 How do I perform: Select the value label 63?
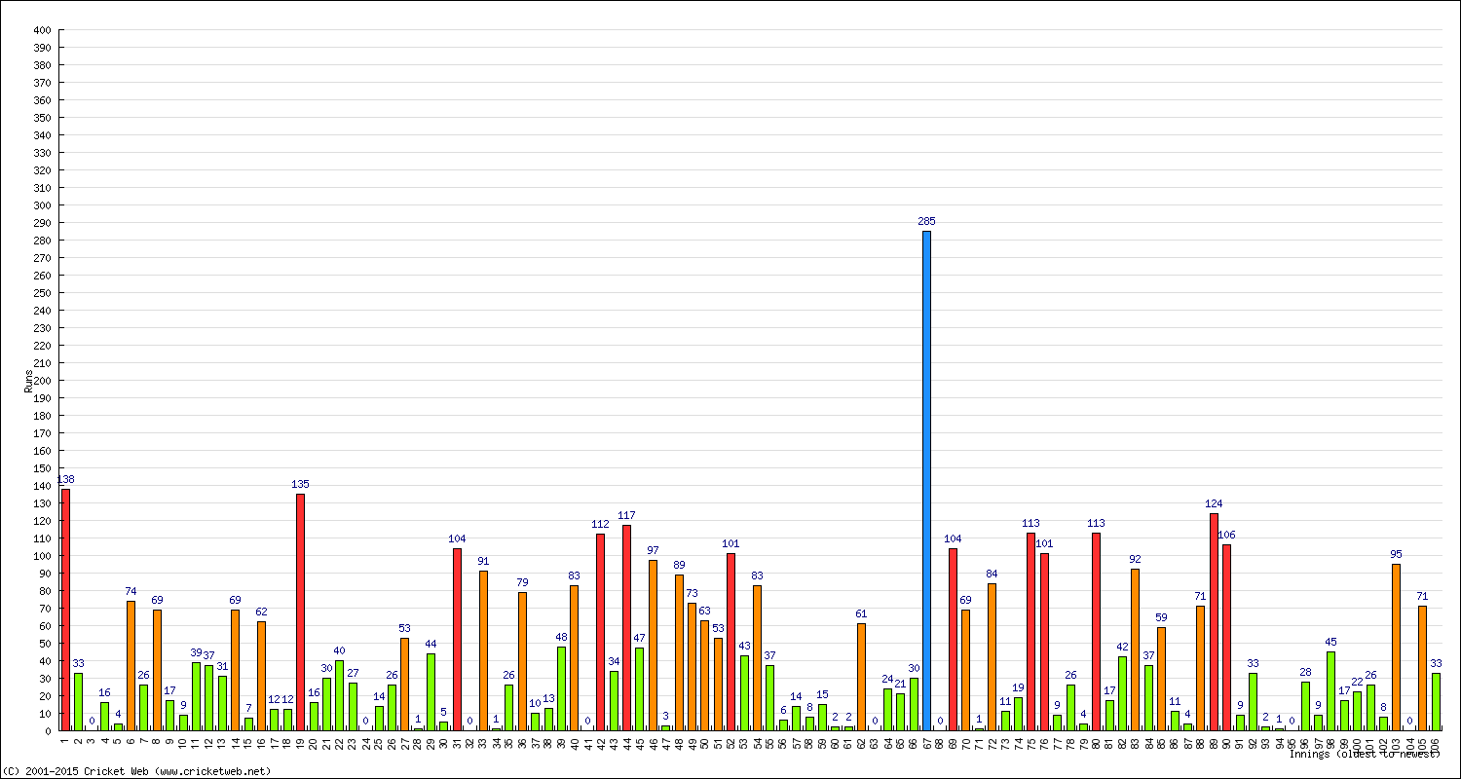pos(704,611)
